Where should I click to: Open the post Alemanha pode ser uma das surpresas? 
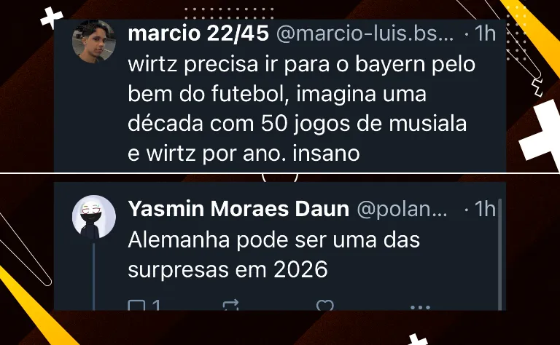click(x=274, y=255)
